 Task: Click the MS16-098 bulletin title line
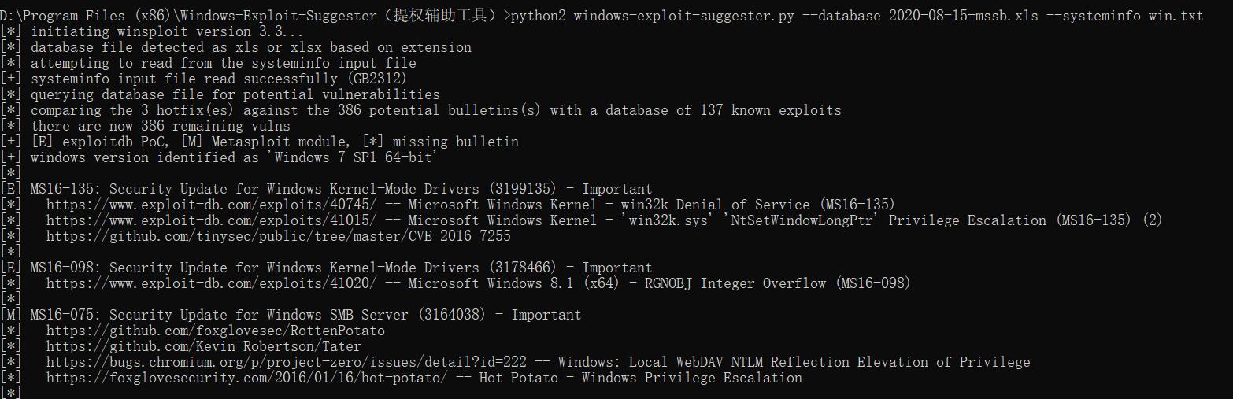pyautogui.click(x=341, y=268)
